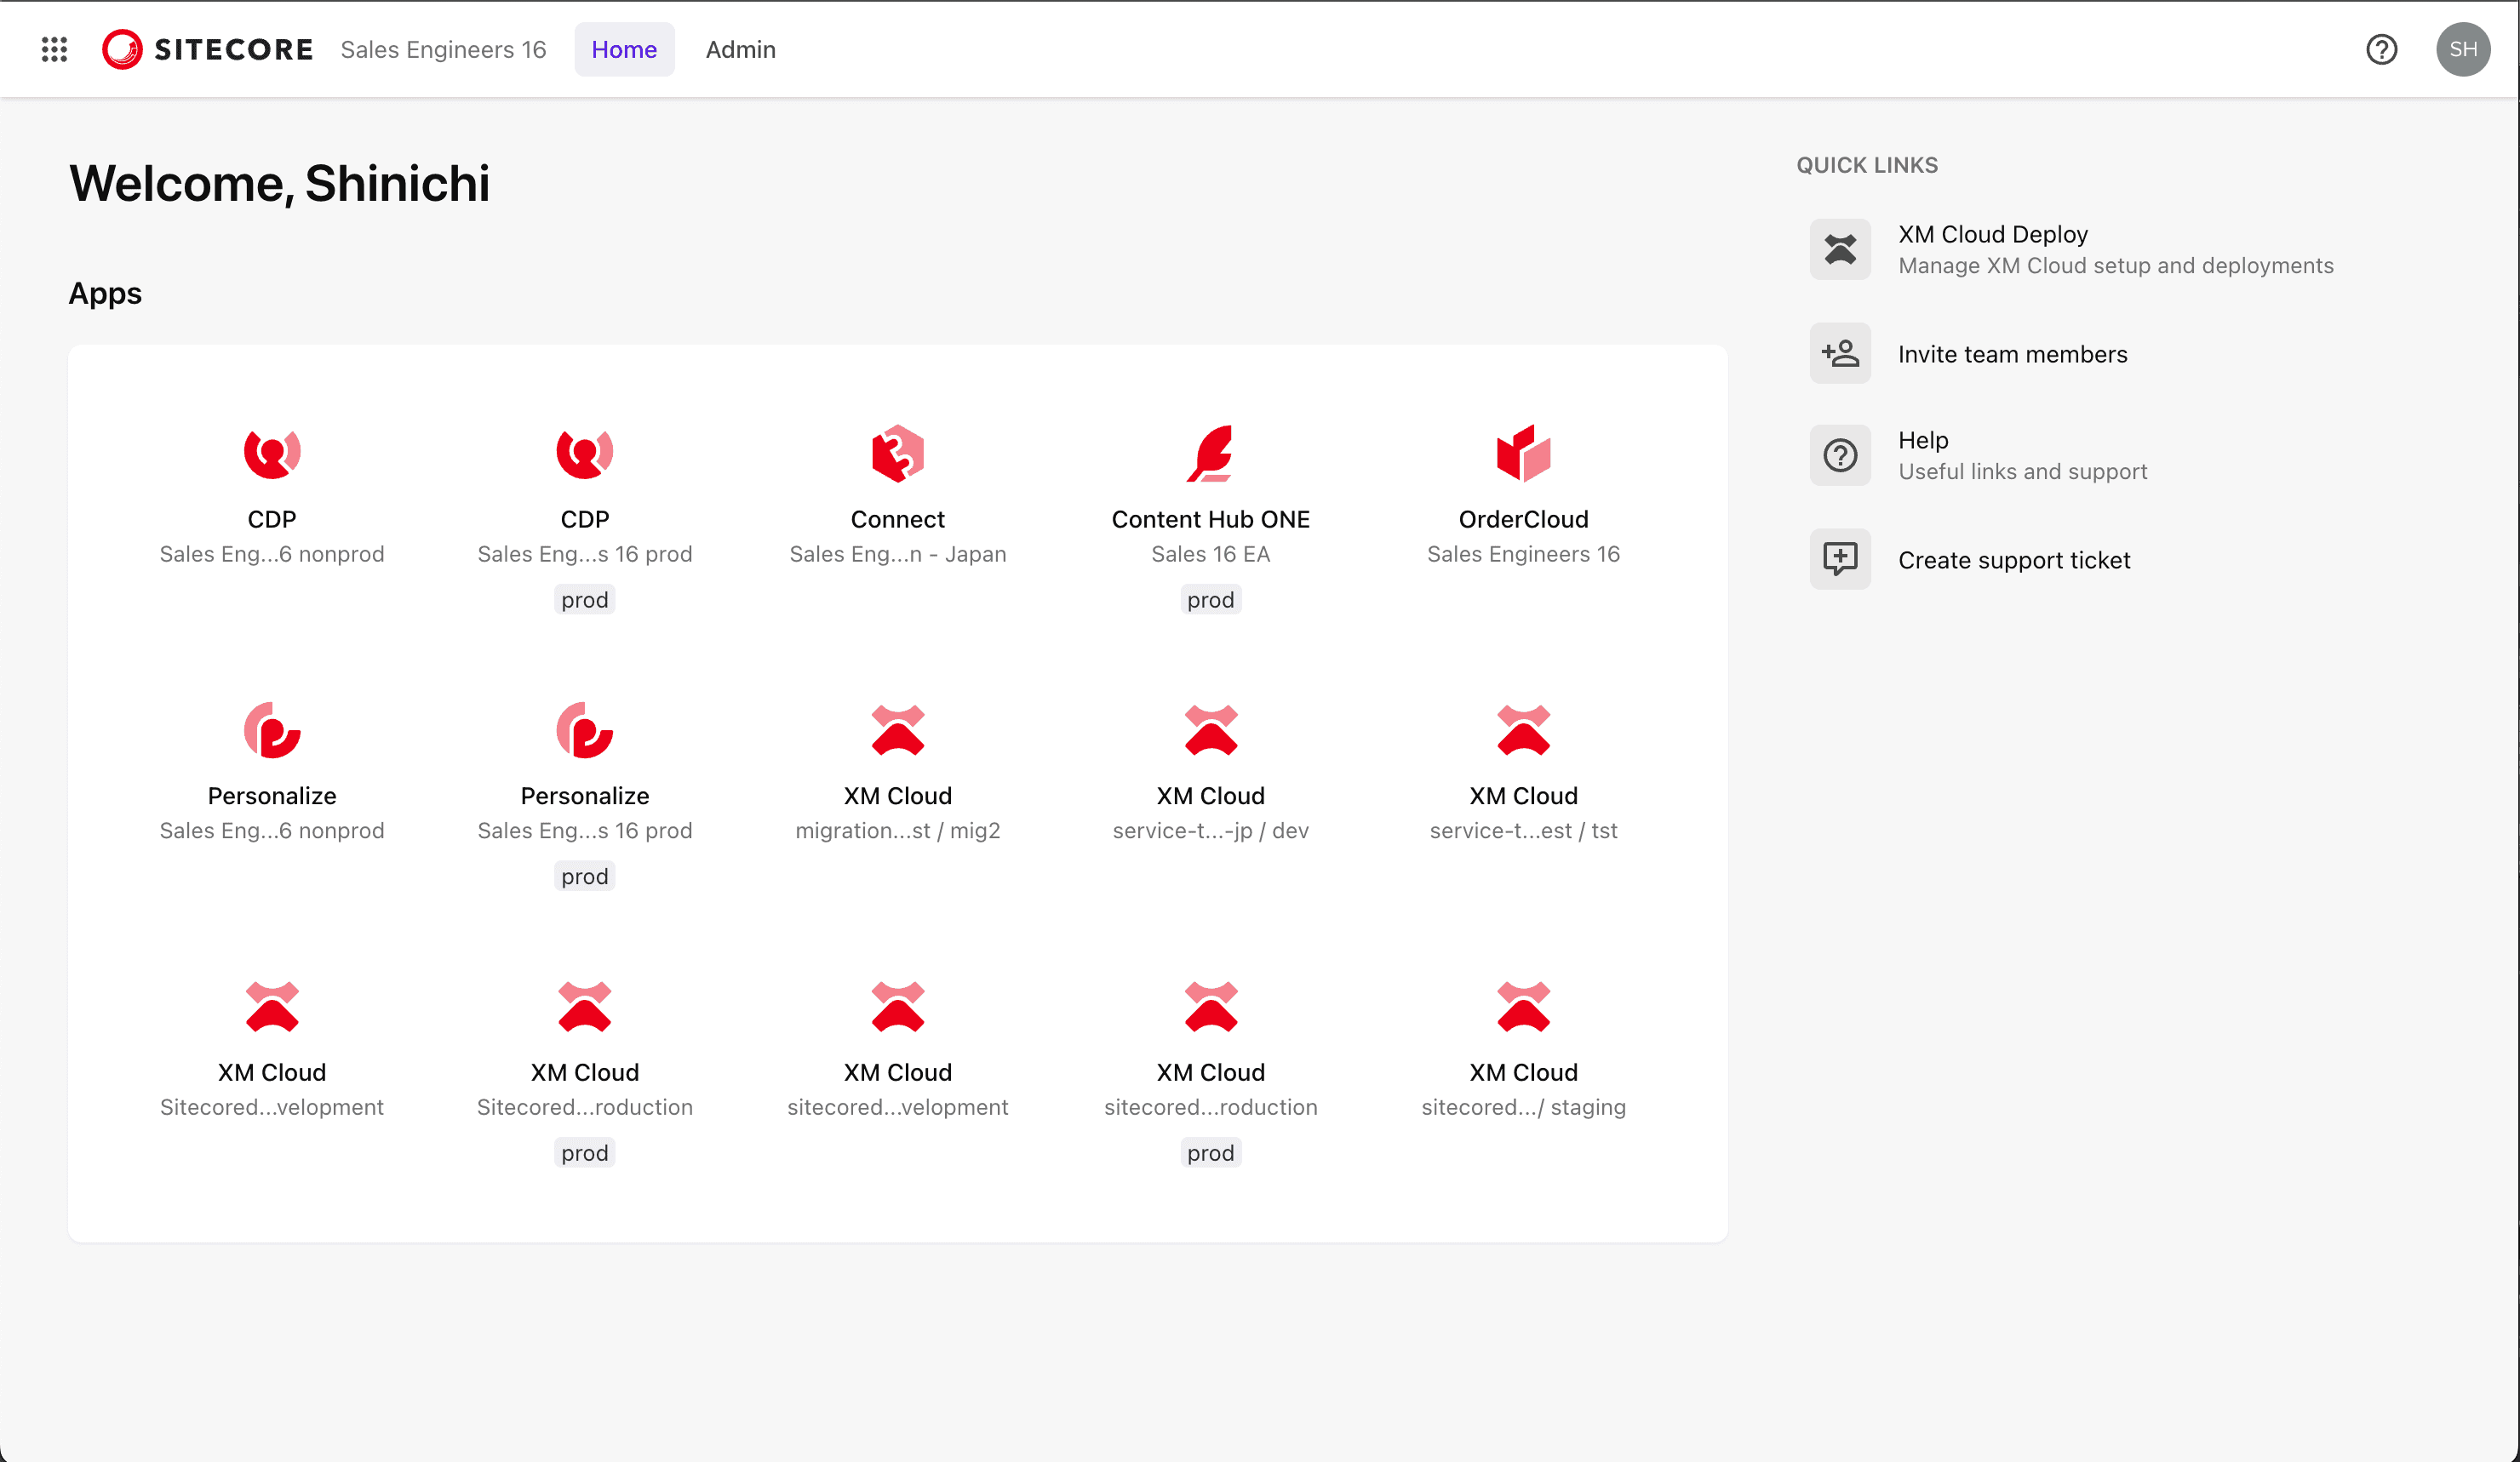Launch the Connect app icon
Screen dimensions: 2520x1462
point(897,454)
